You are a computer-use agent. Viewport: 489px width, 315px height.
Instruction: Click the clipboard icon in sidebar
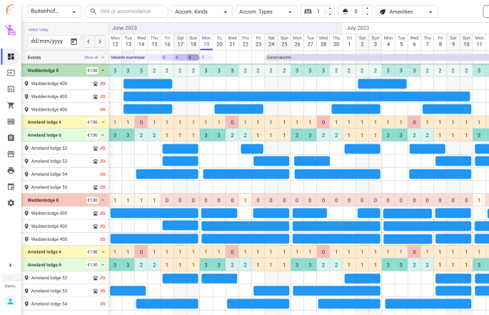click(x=11, y=138)
